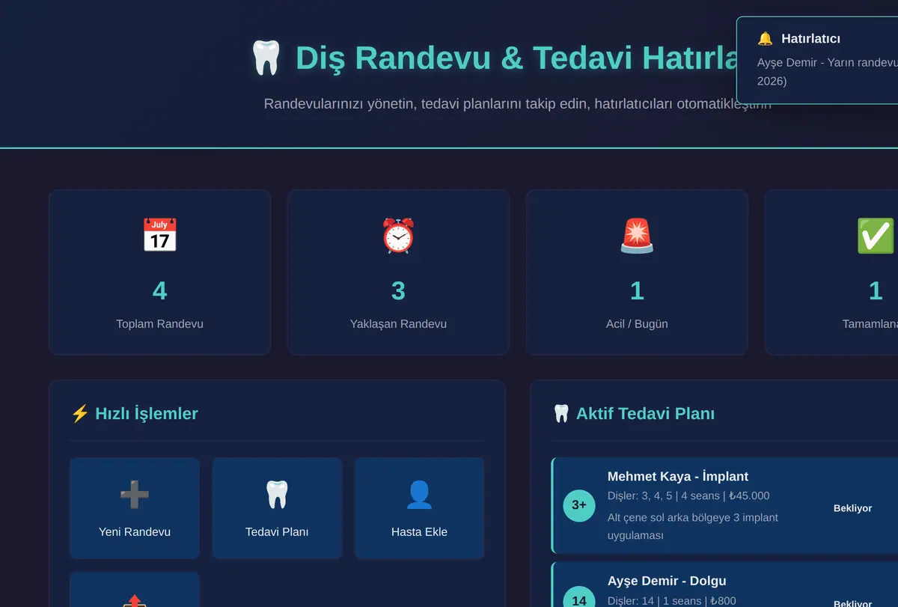The image size is (898, 607).
Task: Select the Mehmet Kaya - İmplant title
Action: tap(678, 476)
